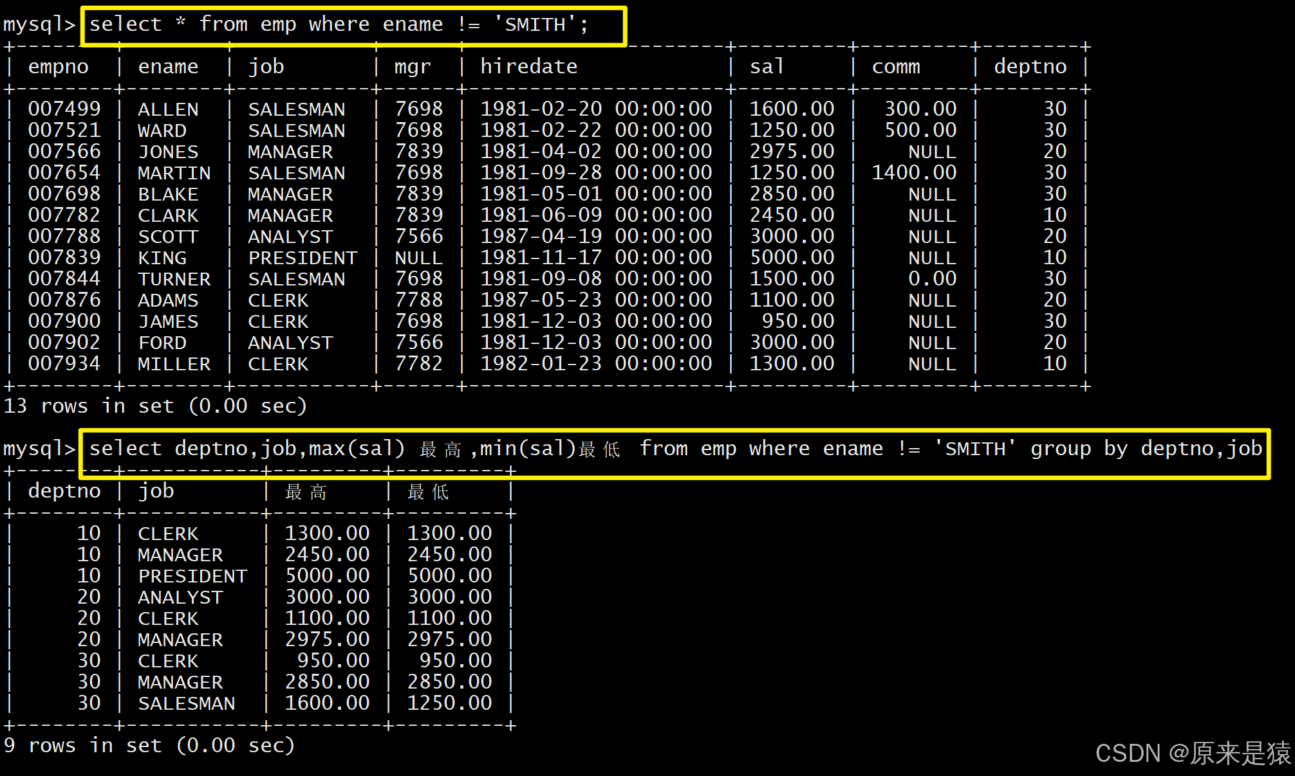This screenshot has height=776, width=1295.
Task: Click the 最低 column header in results
Action: coord(428,492)
